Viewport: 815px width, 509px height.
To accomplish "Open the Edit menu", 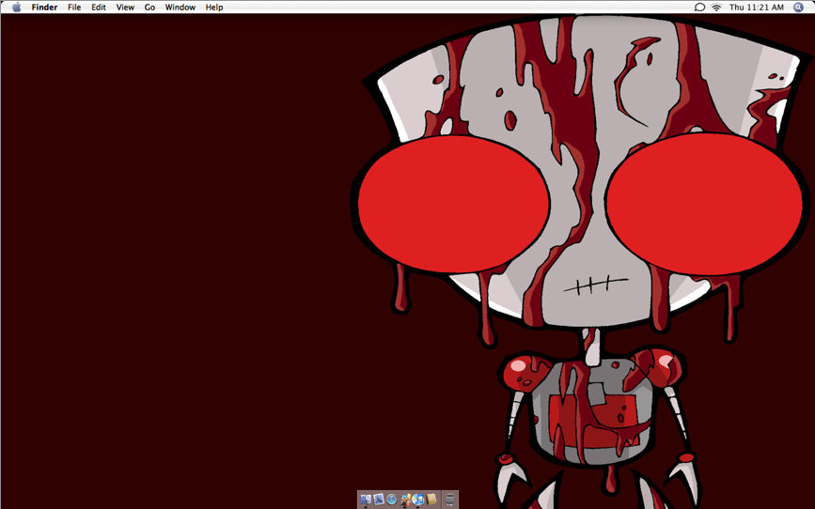I will 99,8.
